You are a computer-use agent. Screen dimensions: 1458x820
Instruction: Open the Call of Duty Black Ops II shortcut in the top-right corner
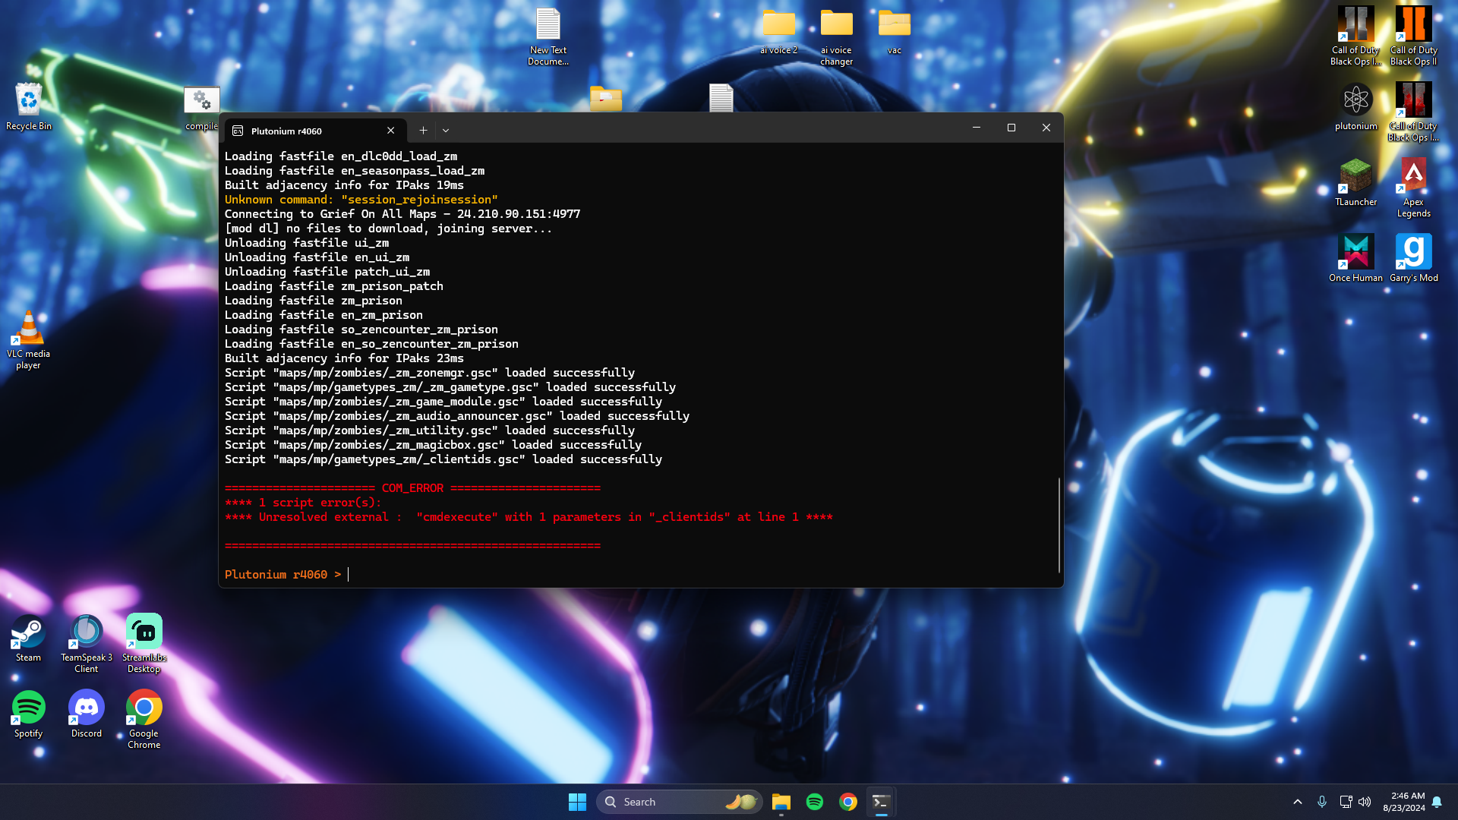[x=1414, y=36]
